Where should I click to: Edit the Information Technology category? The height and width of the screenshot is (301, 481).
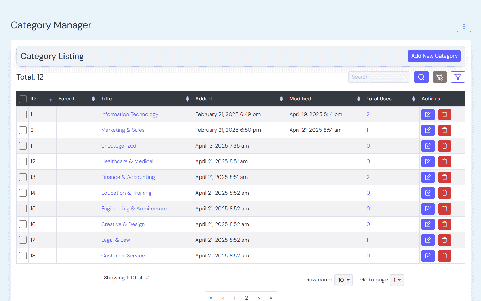428,114
